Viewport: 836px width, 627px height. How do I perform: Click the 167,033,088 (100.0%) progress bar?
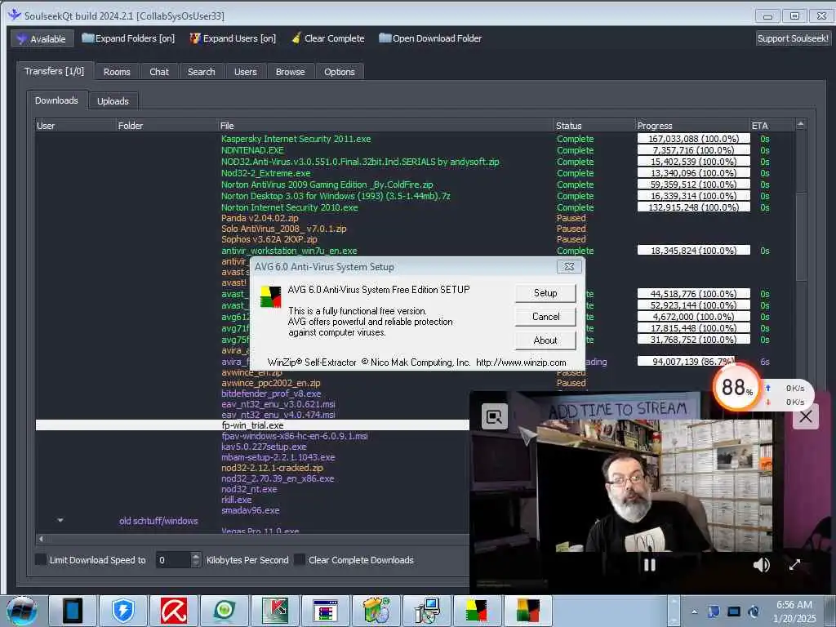[693, 139]
